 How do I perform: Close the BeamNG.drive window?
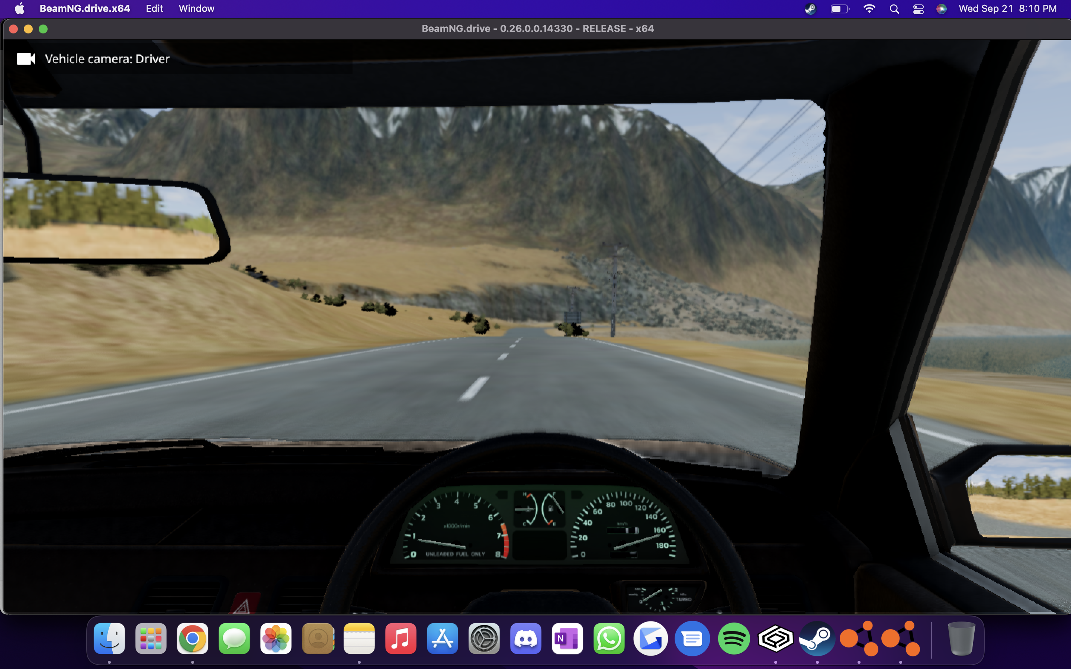[x=13, y=29]
